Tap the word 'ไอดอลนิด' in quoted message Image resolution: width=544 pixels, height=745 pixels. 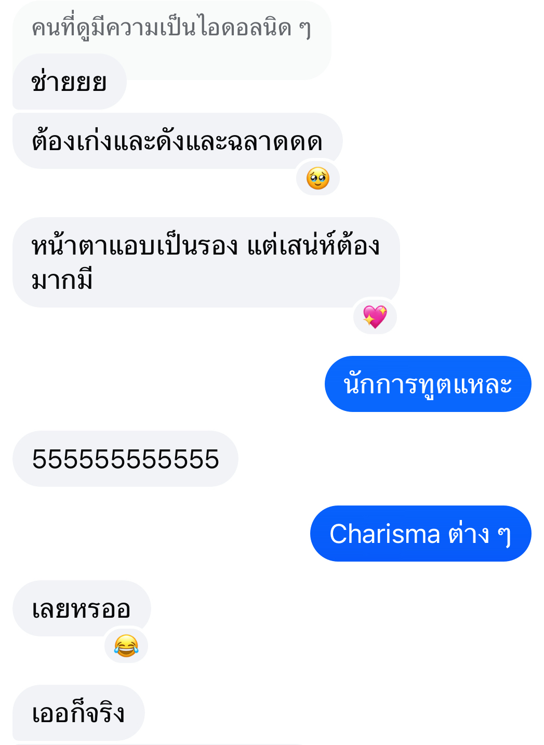point(246,28)
